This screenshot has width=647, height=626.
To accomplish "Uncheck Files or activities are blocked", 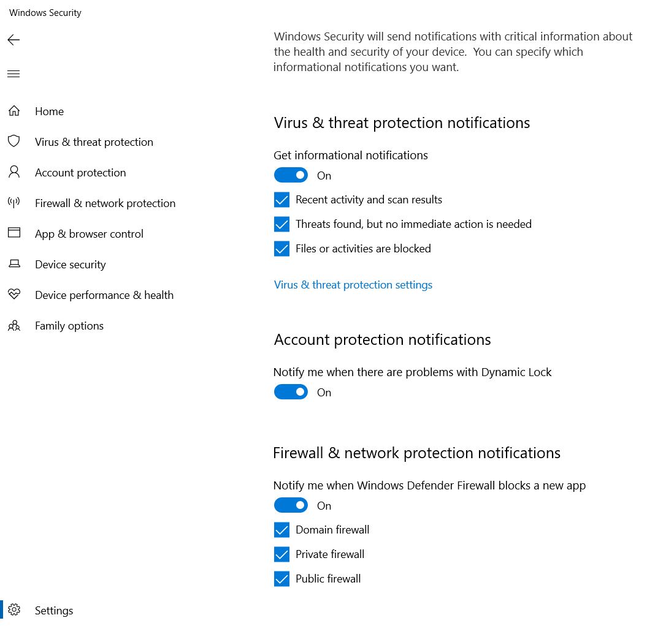I will click(281, 249).
